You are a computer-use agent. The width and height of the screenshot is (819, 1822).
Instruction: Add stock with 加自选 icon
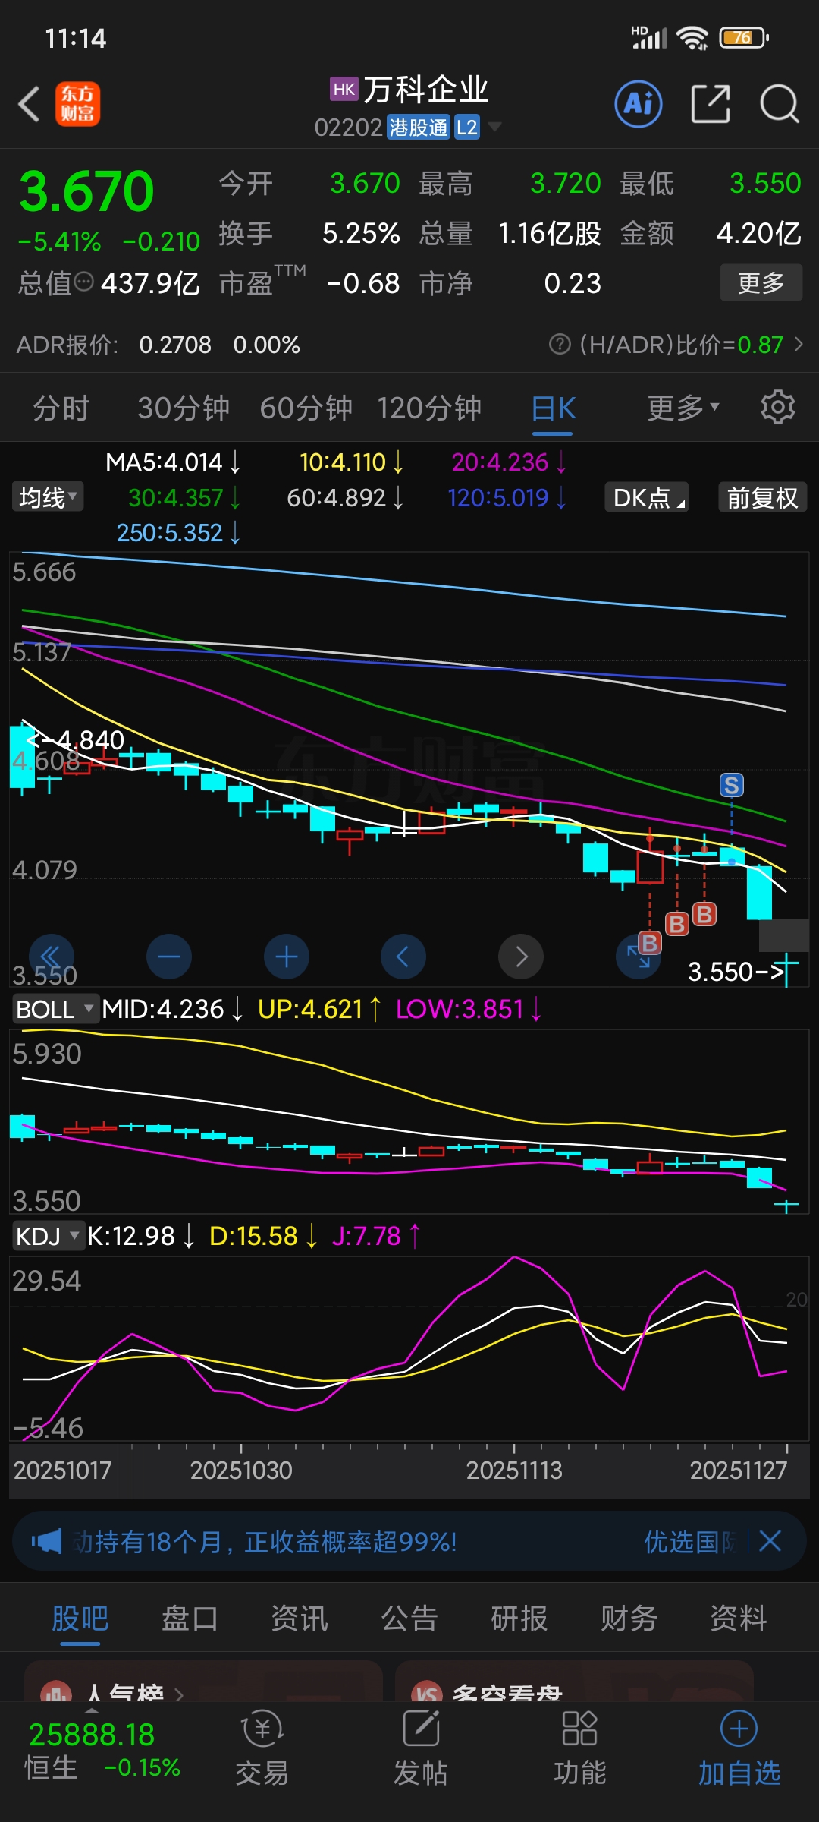coord(739,1748)
